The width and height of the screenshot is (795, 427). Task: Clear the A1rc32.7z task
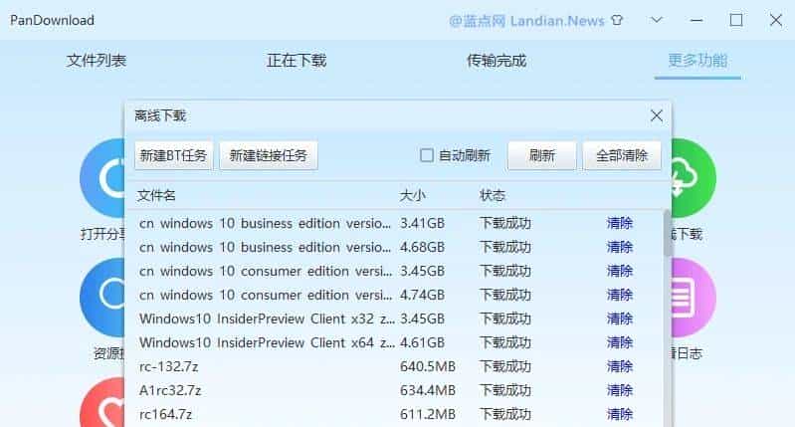point(620,390)
